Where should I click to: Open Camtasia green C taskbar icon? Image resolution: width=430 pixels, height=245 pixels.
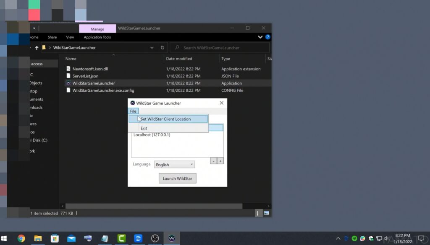tap(121, 238)
